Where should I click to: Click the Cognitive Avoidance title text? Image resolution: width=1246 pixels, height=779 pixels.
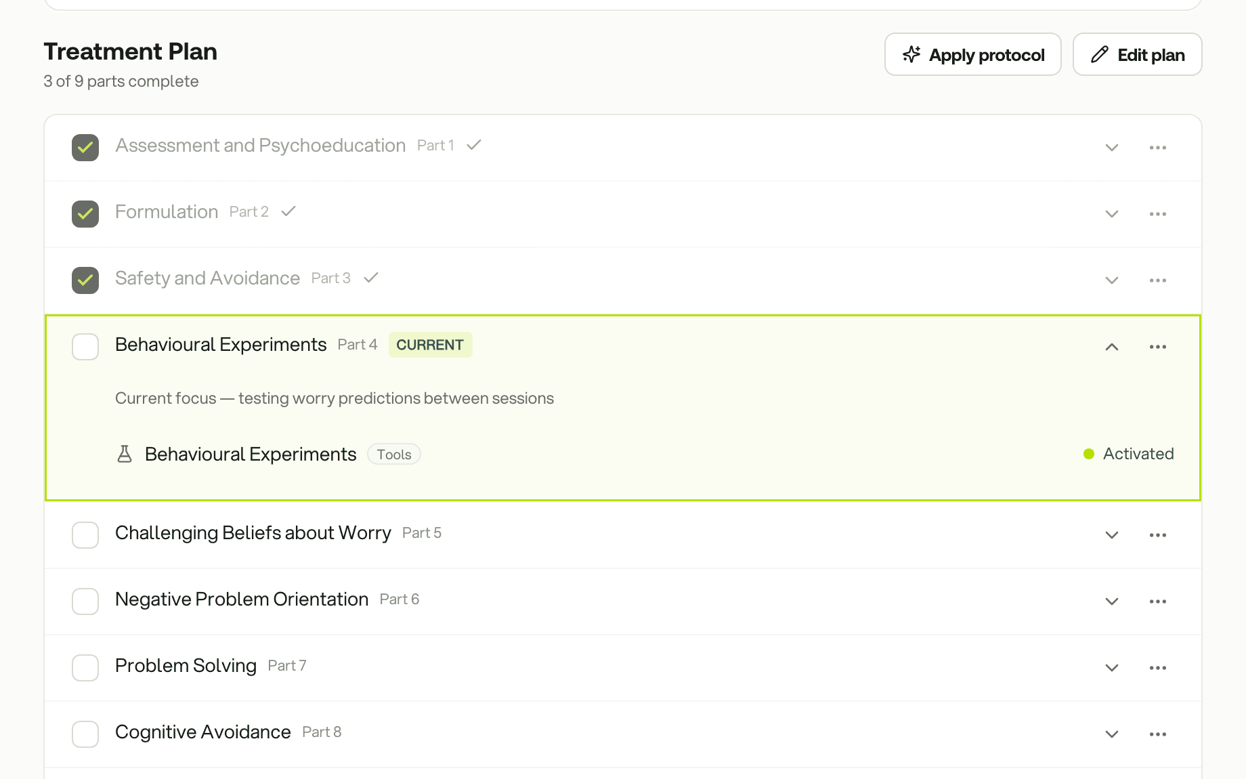pyautogui.click(x=203, y=732)
